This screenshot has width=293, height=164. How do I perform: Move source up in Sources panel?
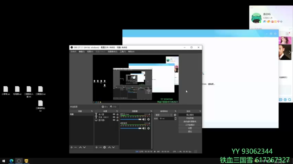[109, 147]
